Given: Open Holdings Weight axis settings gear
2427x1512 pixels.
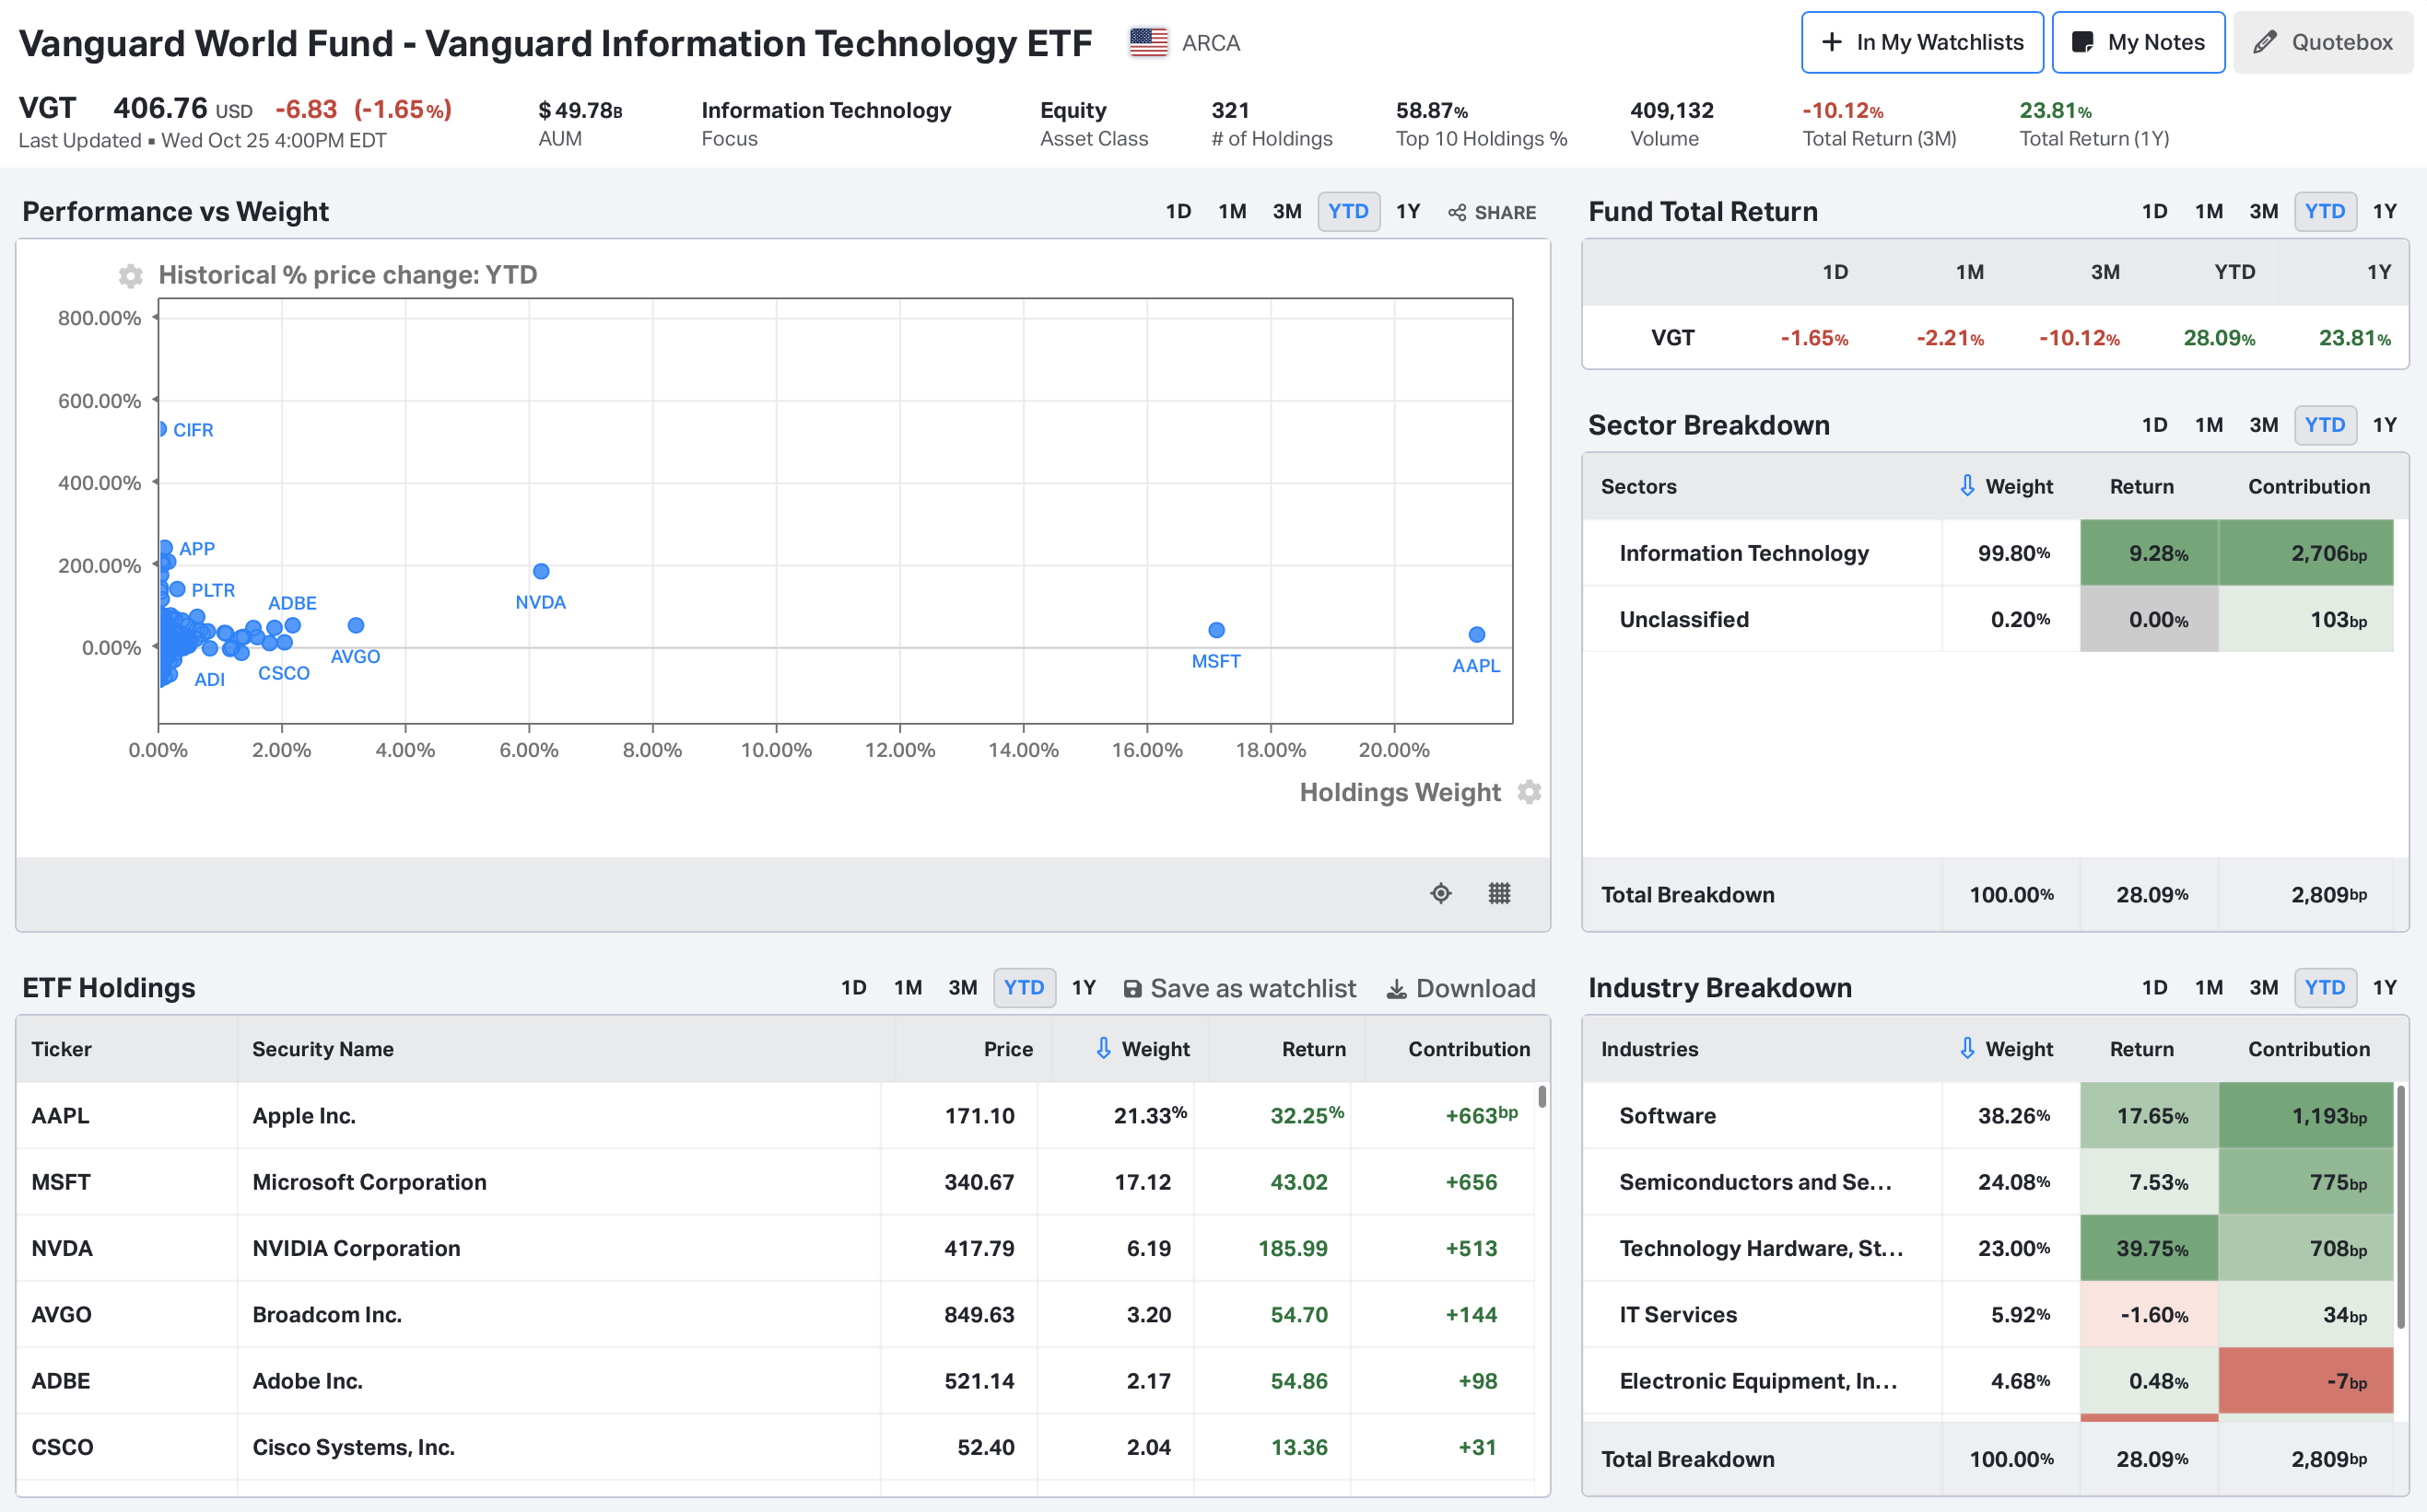Looking at the screenshot, I should coord(1529,792).
